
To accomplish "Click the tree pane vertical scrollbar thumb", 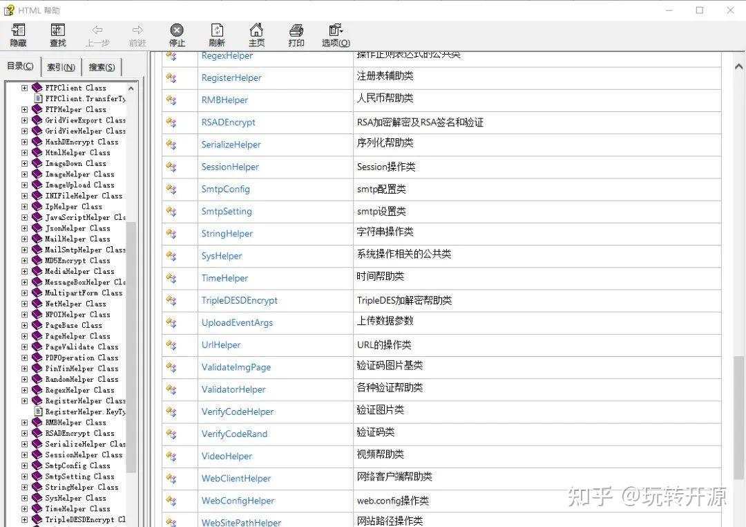I will coord(131,347).
